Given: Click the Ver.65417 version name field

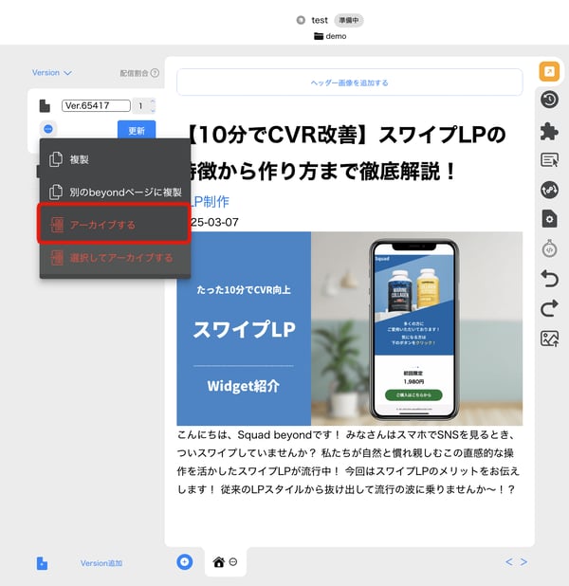Looking at the screenshot, I should (92, 106).
